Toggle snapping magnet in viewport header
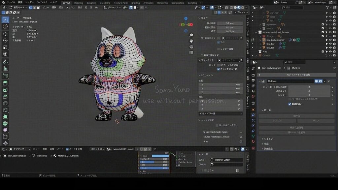Image resolution: width=338 pixels, height=190 pixels. 131,8
